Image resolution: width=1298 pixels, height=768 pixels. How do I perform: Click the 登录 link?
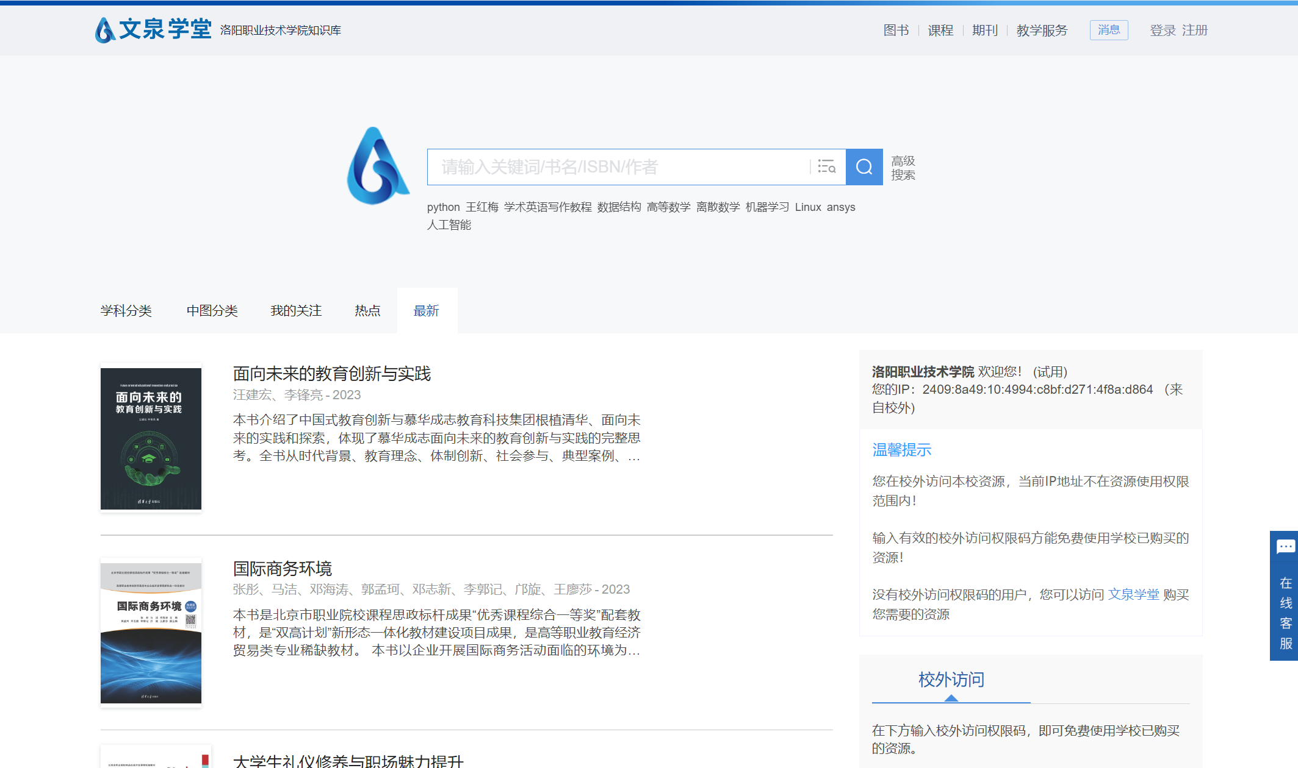(1163, 30)
